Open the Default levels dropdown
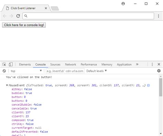Screen dimensions: 163x136 click(97, 71)
